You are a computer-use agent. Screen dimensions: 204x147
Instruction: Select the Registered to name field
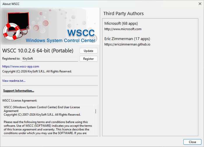click(x=50, y=59)
